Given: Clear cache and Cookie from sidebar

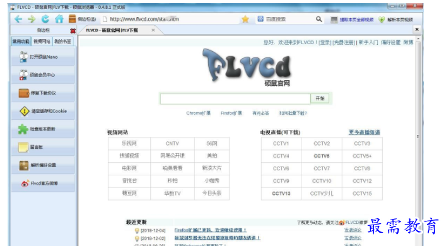Looking at the screenshot, I should tap(43, 111).
